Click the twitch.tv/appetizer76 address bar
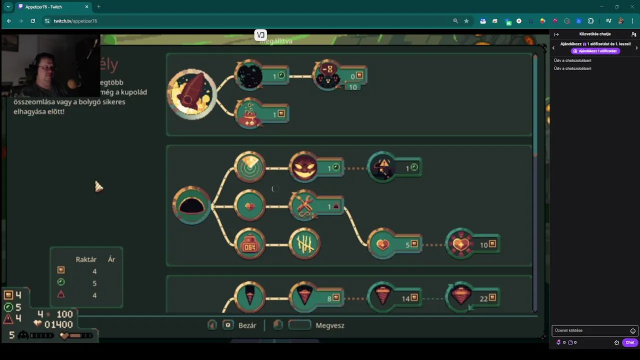640x360 pixels. 250,21
